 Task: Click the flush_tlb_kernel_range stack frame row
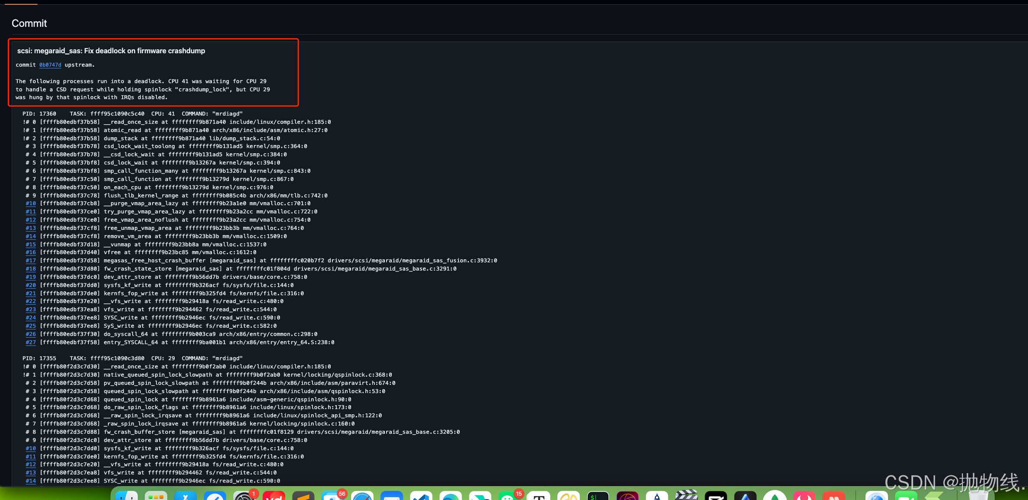(x=177, y=196)
